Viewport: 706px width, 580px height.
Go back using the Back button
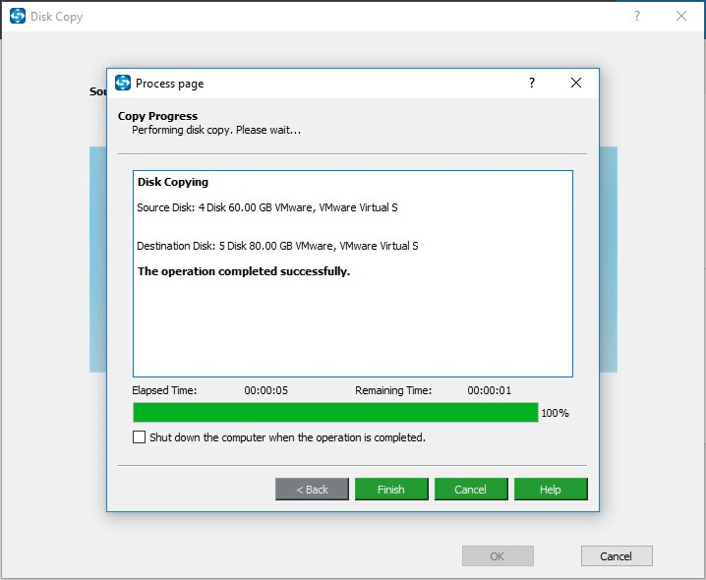[312, 490]
